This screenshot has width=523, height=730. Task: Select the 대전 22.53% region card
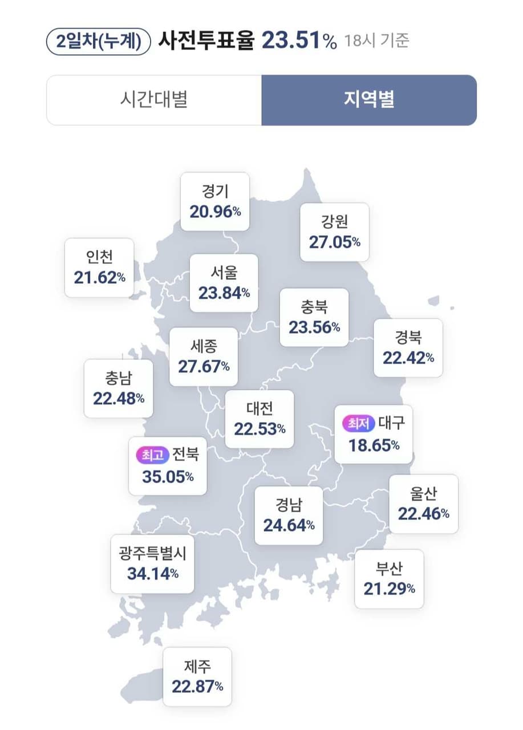(260, 419)
